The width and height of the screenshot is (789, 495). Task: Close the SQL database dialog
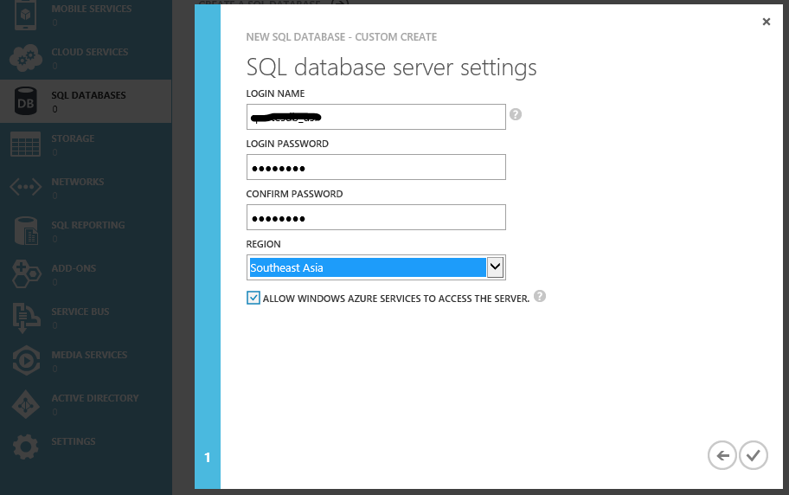(x=767, y=22)
